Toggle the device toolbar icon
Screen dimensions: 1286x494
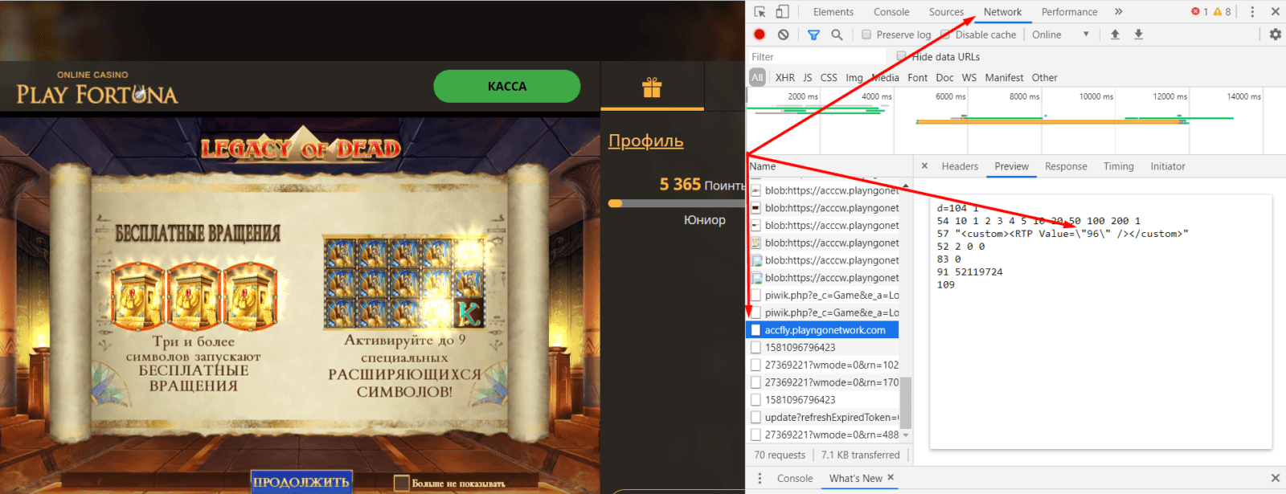point(782,12)
